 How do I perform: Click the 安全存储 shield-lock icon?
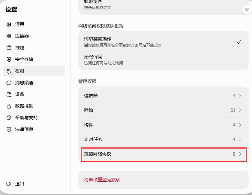click(x=9, y=59)
